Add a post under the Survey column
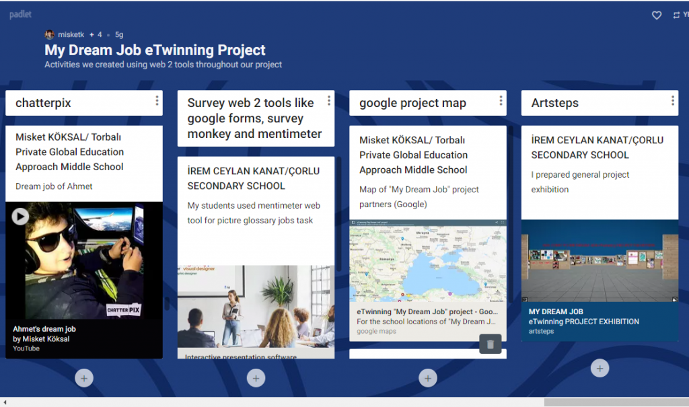Image resolution: width=689 pixels, height=407 pixels. point(256,378)
